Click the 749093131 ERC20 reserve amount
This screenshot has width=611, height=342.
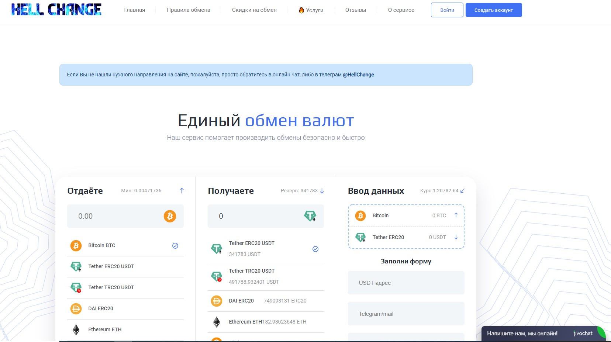(285, 301)
